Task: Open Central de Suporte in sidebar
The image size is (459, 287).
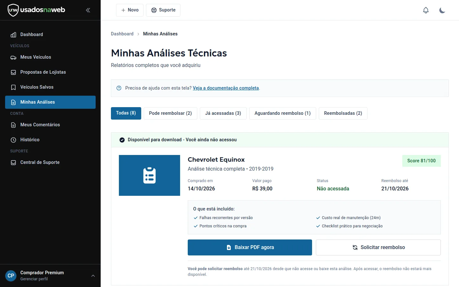Action: click(50, 163)
